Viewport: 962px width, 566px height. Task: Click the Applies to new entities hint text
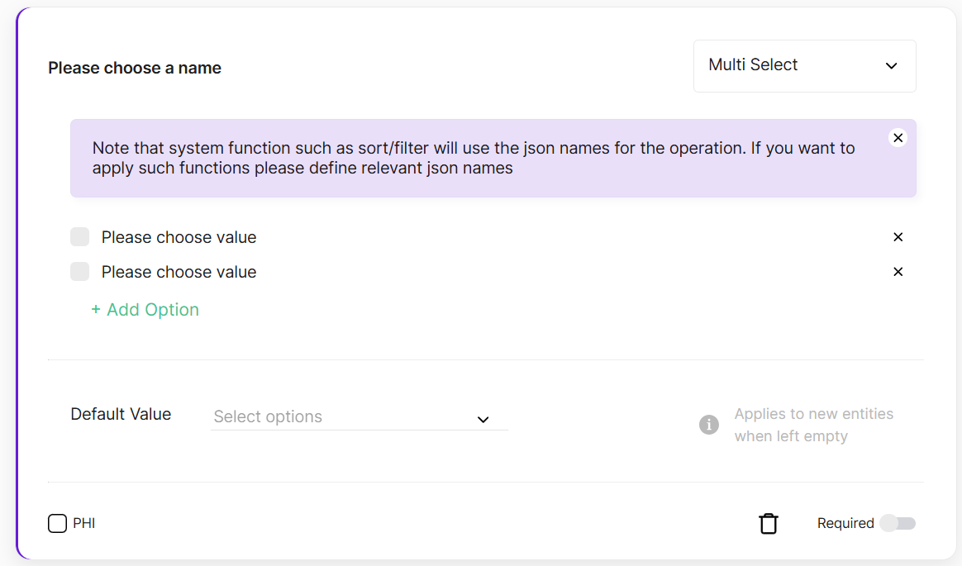[x=813, y=425]
